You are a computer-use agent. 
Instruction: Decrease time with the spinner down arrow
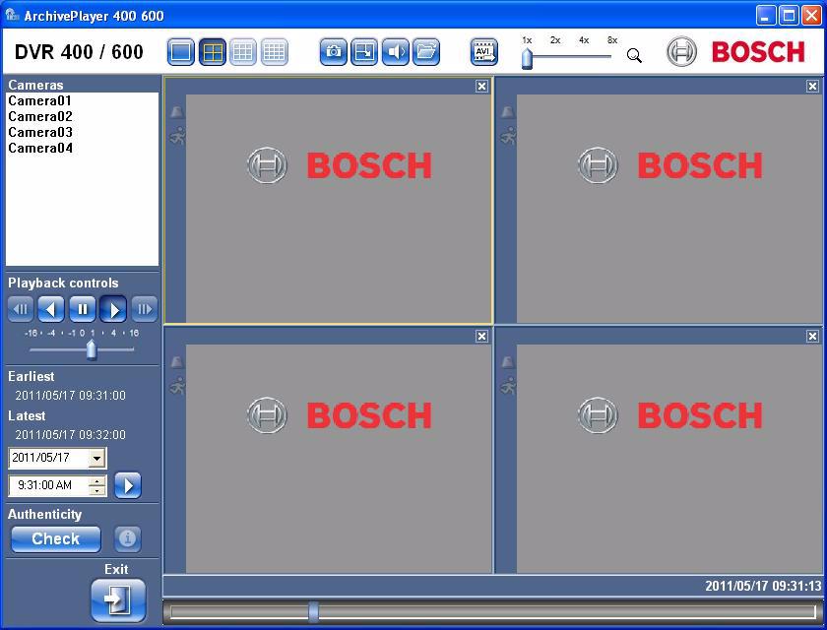97,490
